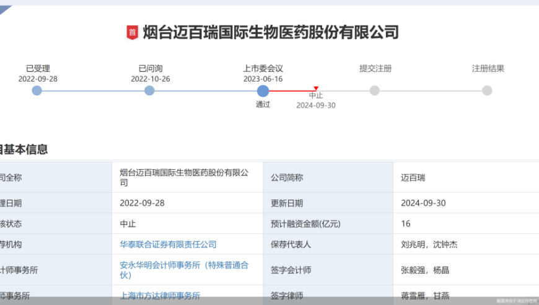
Task: Click 刘兆明，沈钟杰 cell
Action: pos(466,244)
